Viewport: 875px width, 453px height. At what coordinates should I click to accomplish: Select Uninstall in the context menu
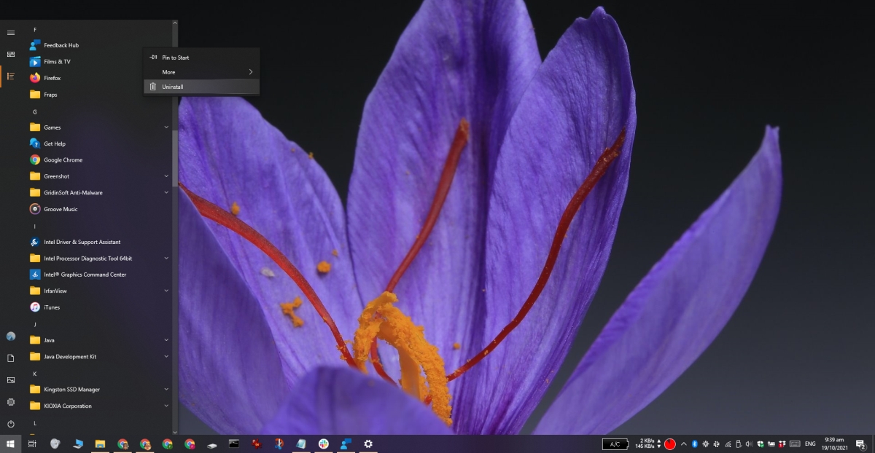(x=201, y=87)
